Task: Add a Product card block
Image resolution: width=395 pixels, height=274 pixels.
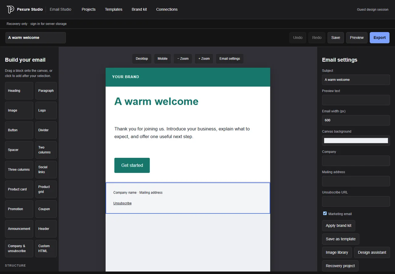Action: point(19,189)
